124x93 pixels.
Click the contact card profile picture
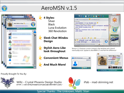click(102, 61)
